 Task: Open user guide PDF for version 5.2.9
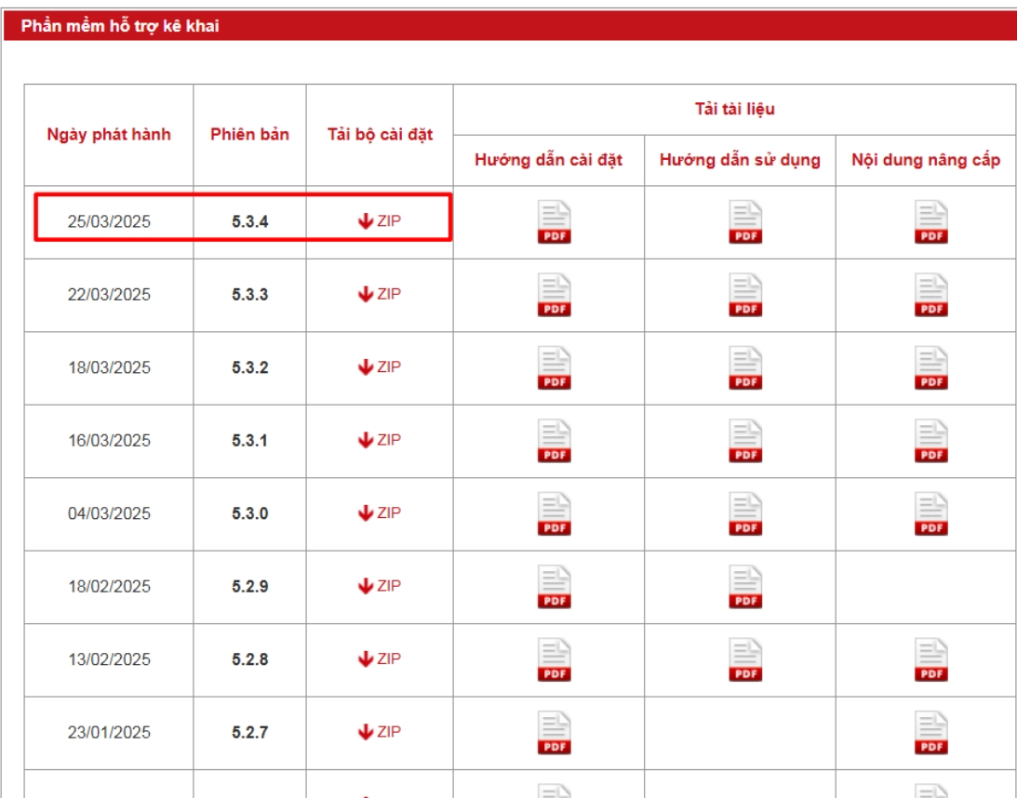point(745,587)
